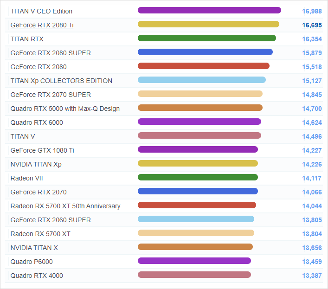
Task: Click the 14,226 score value
Action: (x=312, y=164)
